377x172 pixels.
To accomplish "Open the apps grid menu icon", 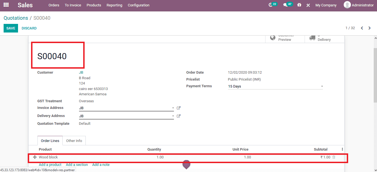I will click(x=6, y=5).
